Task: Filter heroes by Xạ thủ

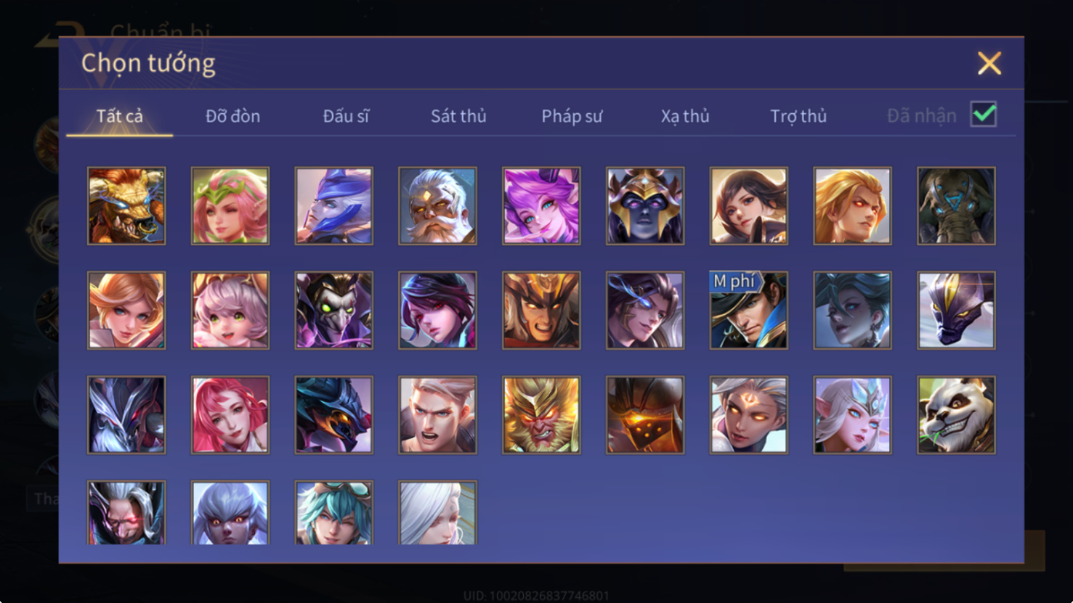Action: click(685, 116)
